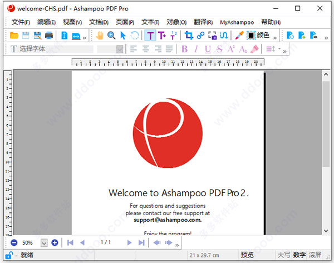
Task: Select the Crop tool
Action: (x=189, y=36)
